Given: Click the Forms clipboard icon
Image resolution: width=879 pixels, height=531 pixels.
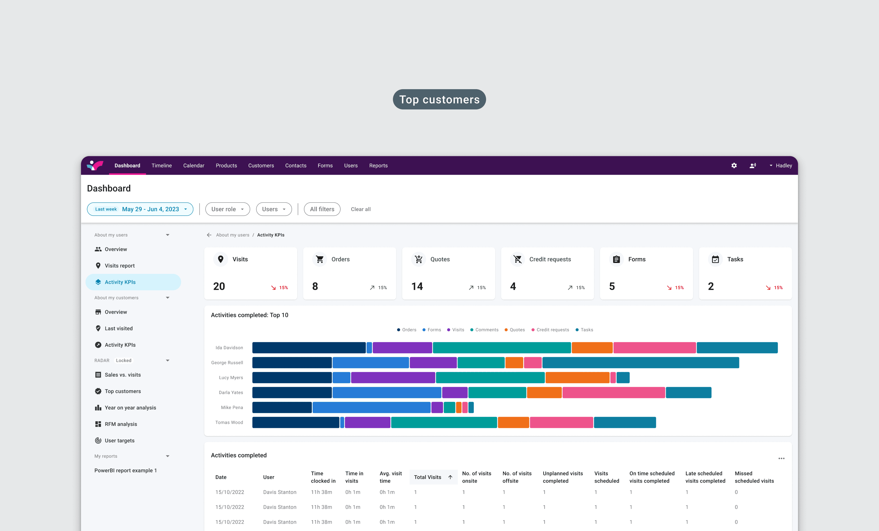Looking at the screenshot, I should [x=616, y=259].
